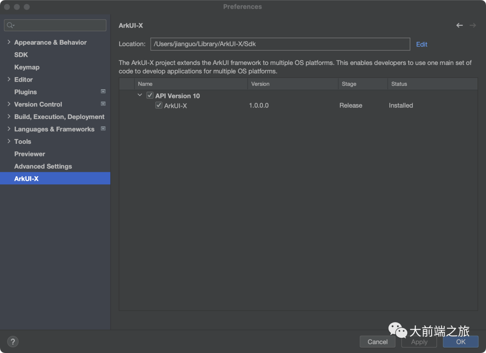This screenshot has width=486, height=353.
Task: Open the Editor settings label
Action: (23, 79)
